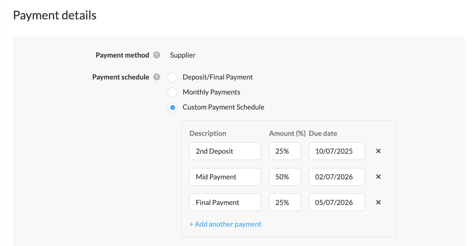This screenshot has height=246, width=476.
Task: Open the 10/07/2025 due date field
Action: [336, 151]
